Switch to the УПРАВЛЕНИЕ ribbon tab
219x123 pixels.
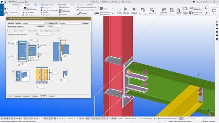[x=62, y=5]
